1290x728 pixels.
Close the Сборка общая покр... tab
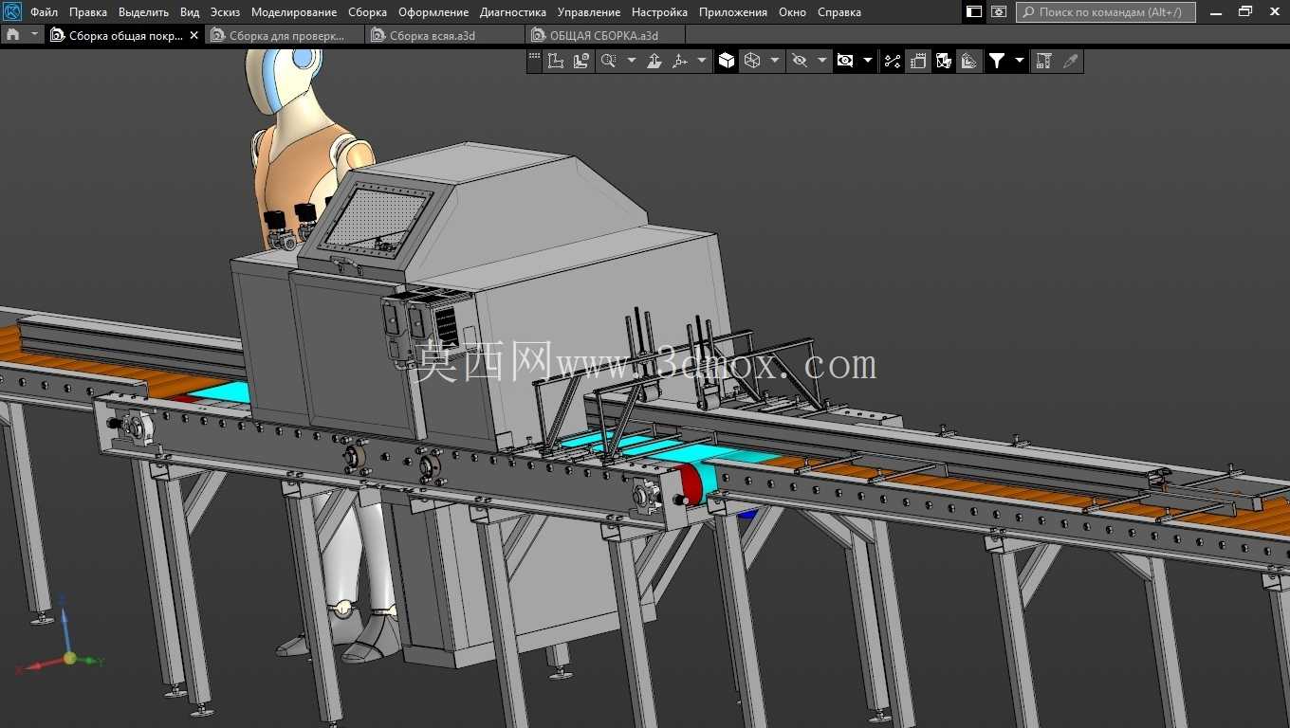pos(194,35)
